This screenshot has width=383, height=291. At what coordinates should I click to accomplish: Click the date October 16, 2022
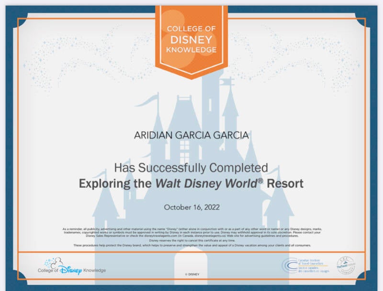coord(192,207)
